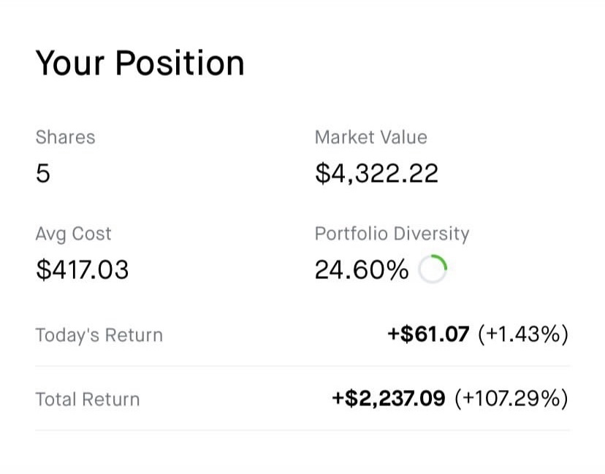605x474 pixels.
Task: Click the share count value 5
Action: point(43,174)
